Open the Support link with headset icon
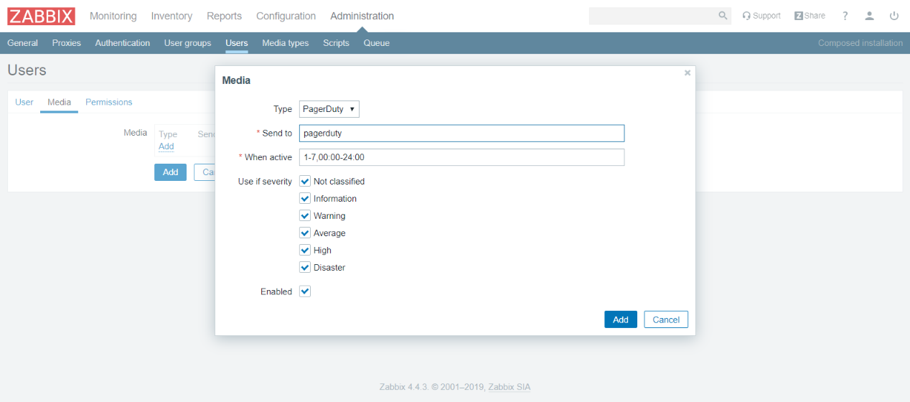This screenshot has width=910, height=402. tap(761, 16)
